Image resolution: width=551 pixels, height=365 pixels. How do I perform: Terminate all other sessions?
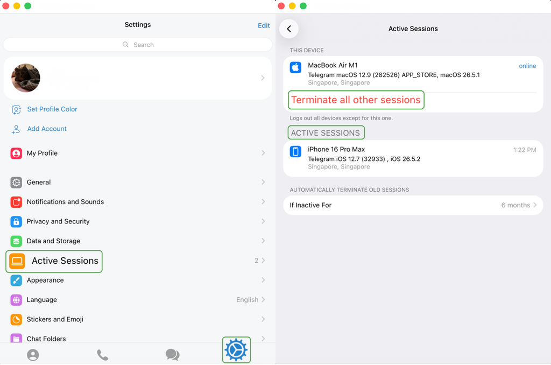point(356,100)
